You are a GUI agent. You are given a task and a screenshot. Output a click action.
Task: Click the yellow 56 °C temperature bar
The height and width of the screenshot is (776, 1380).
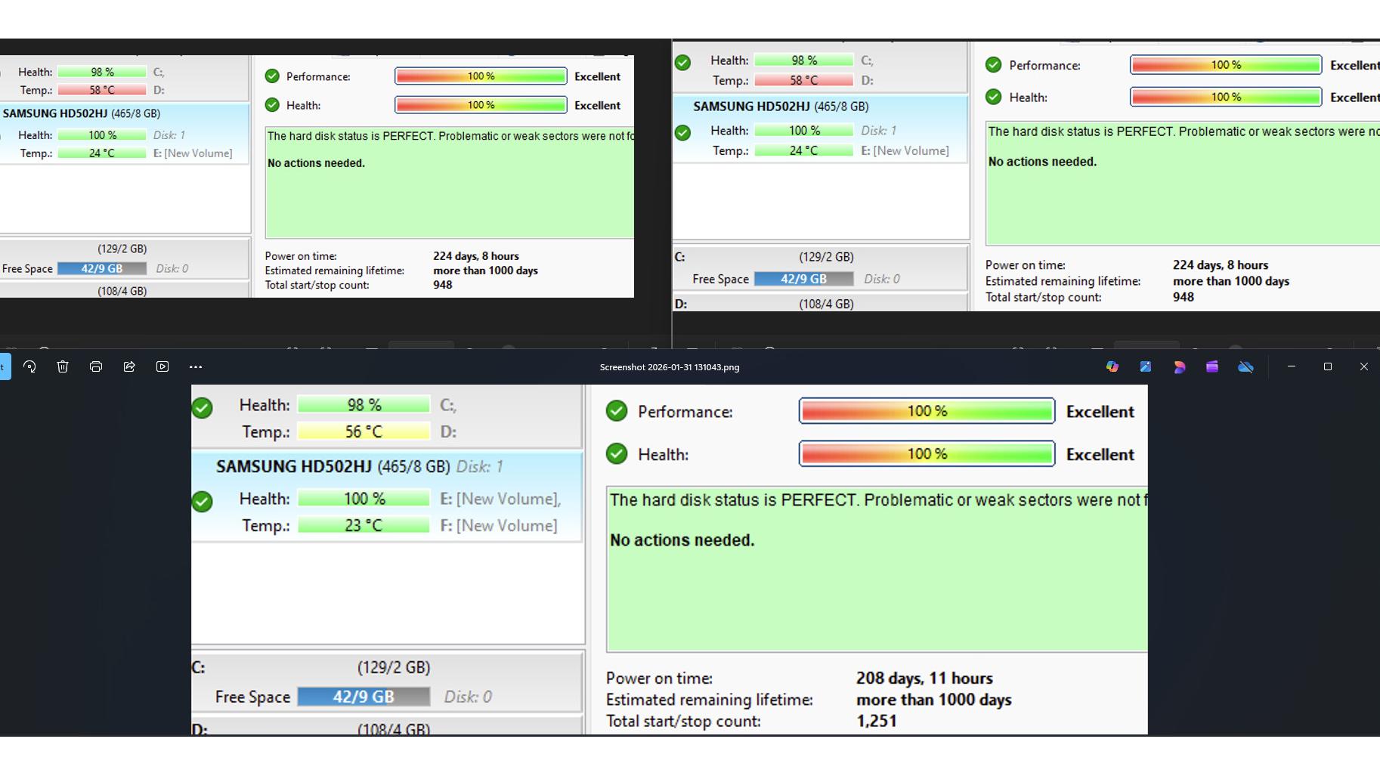point(364,431)
